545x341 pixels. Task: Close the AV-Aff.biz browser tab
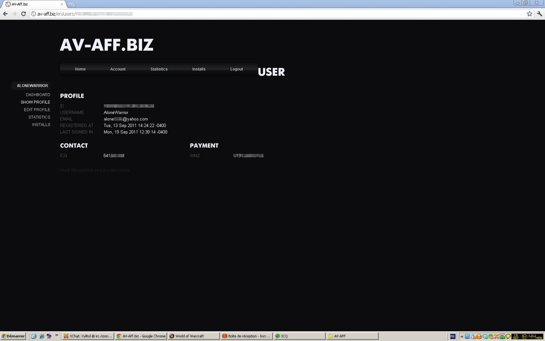coord(62,4)
